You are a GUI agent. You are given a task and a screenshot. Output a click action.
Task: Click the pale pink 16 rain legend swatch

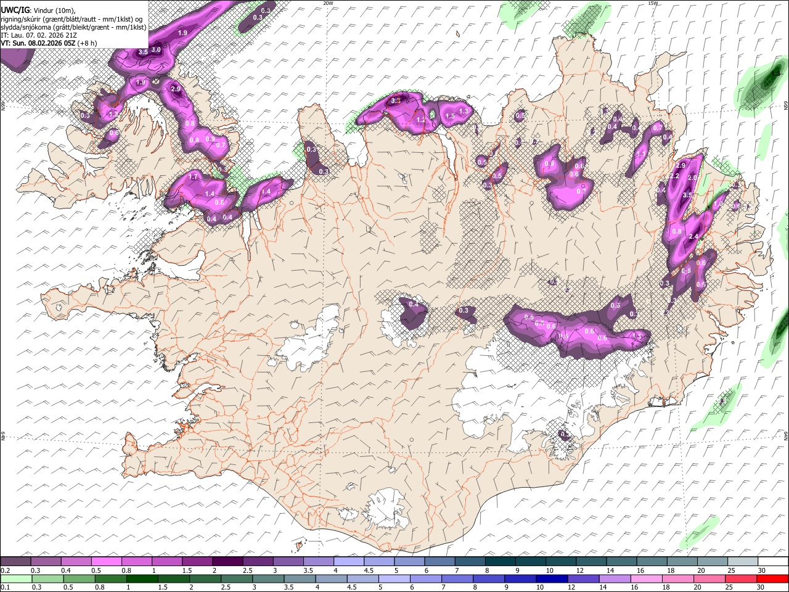click(645, 579)
